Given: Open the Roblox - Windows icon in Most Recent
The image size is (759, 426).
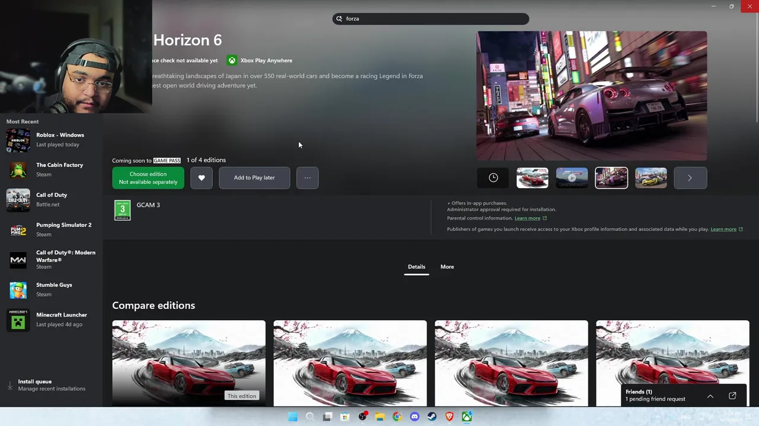Looking at the screenshot, I should coord(18,140).
